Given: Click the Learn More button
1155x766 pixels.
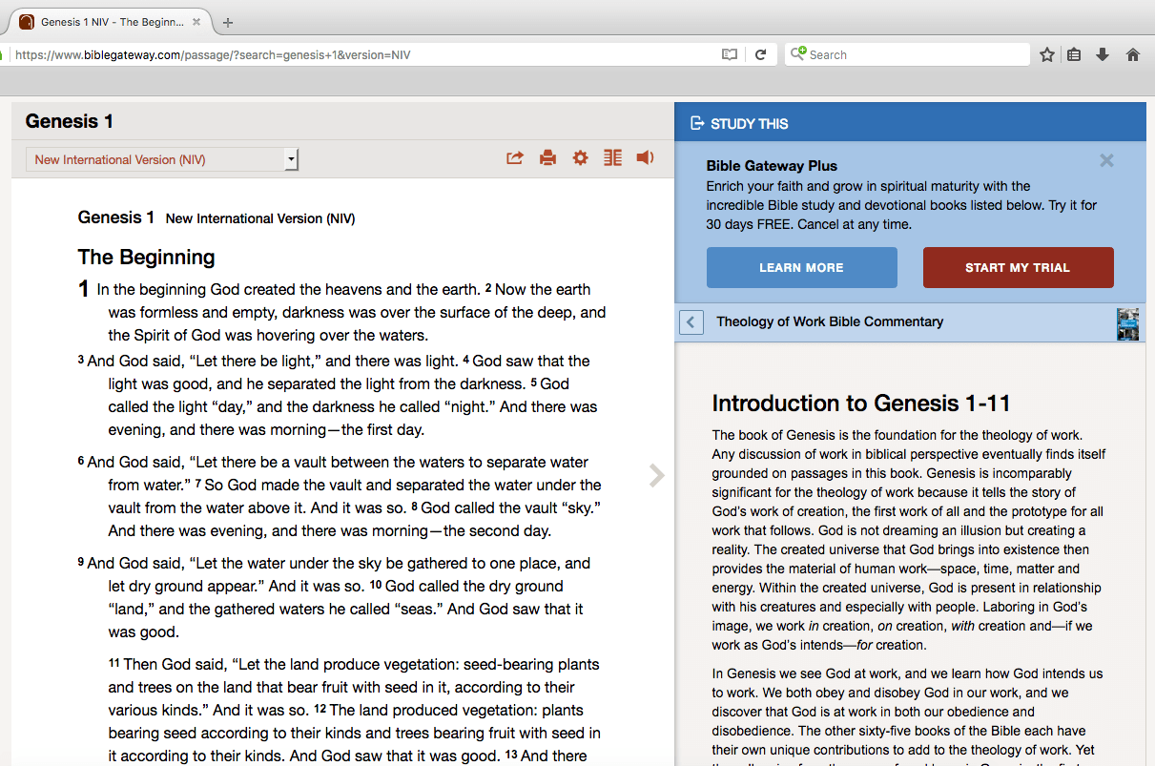Looking at the screenshot, I should pyautogui.click(x=801, y=267).
